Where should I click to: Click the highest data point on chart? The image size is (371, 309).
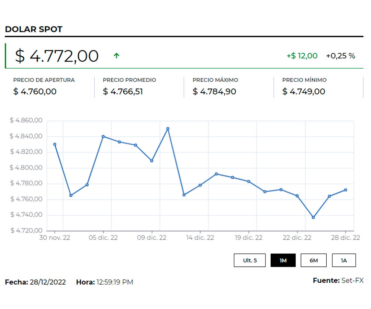click(168, 129)
